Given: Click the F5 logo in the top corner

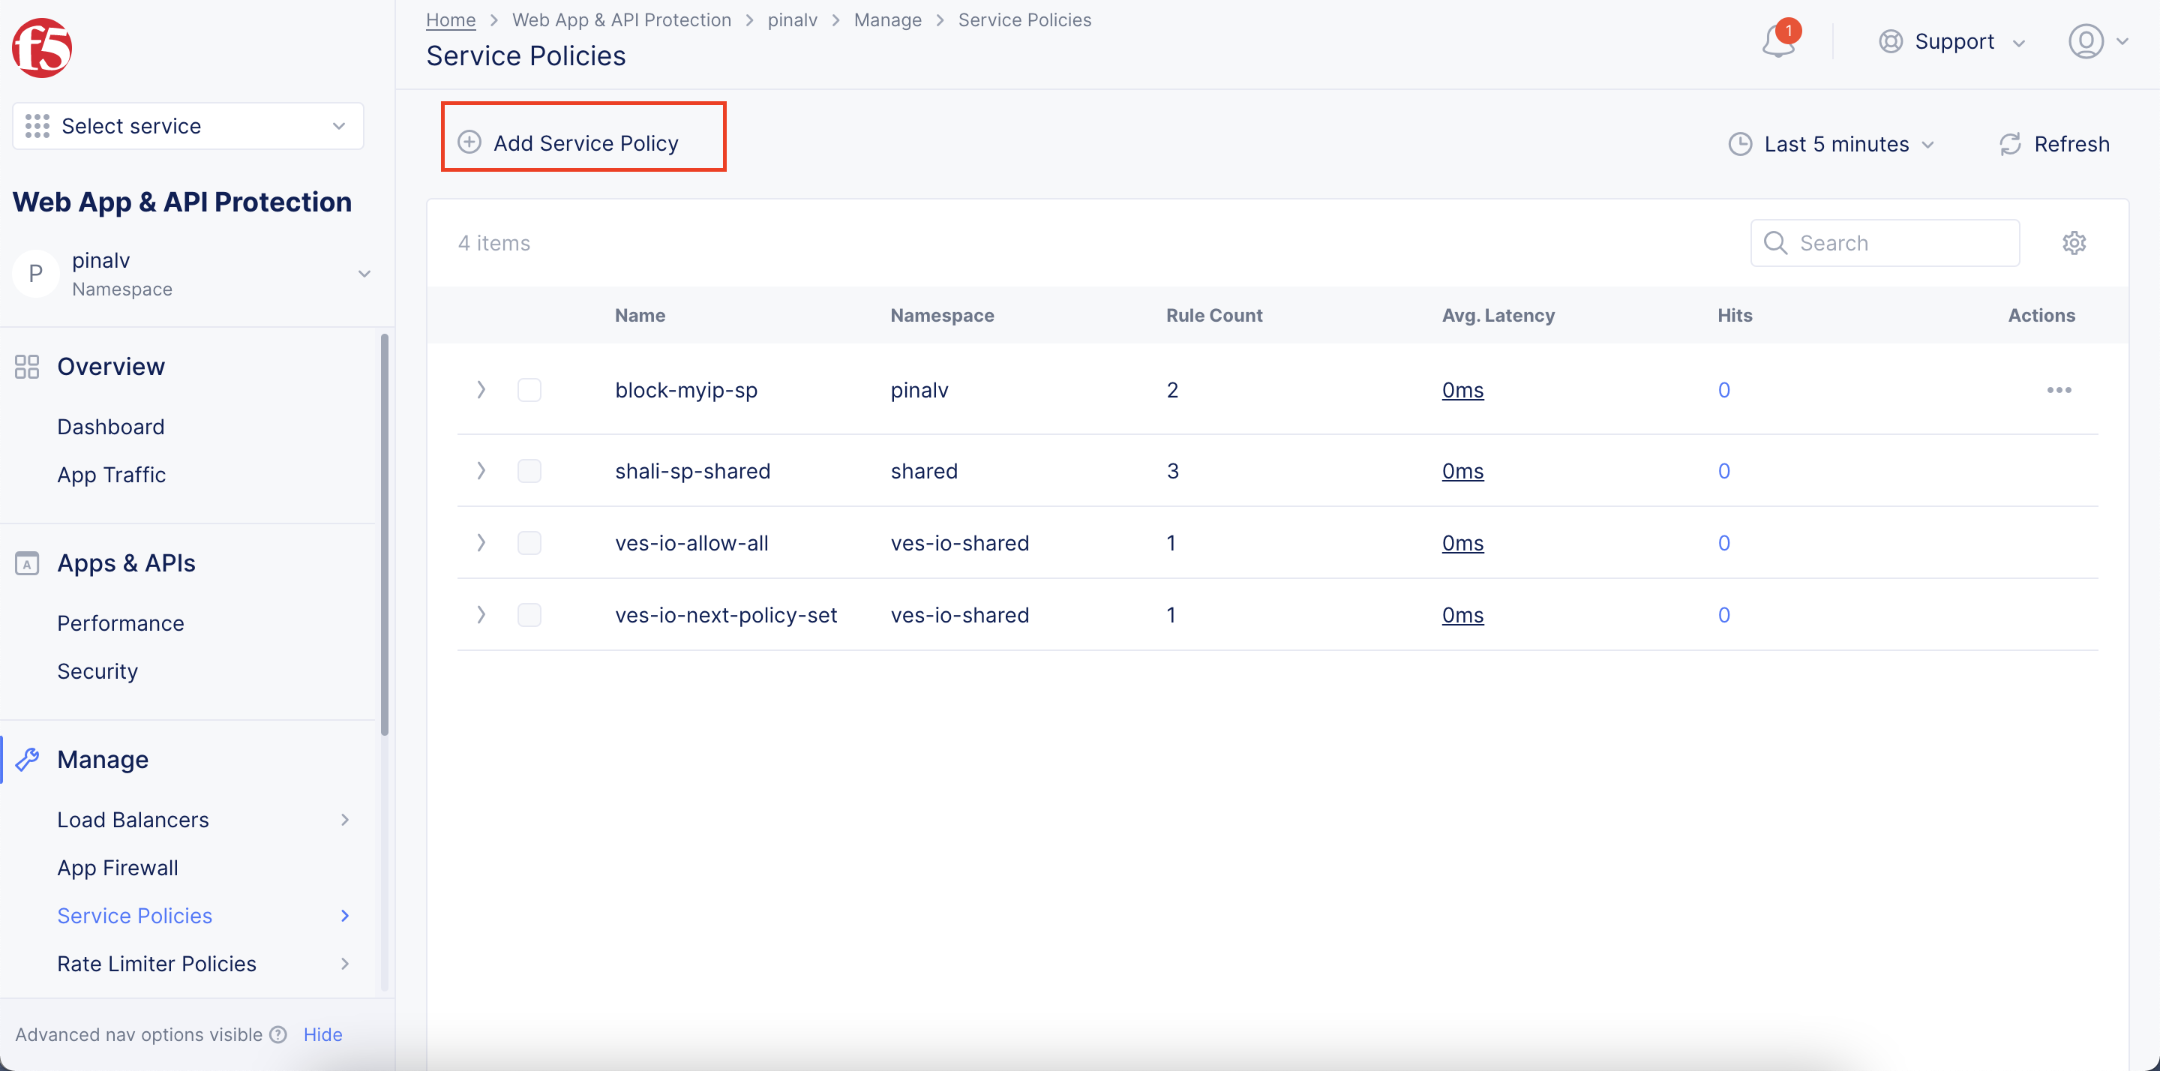Looking at the screenshot, I should [x=40, y=48].
